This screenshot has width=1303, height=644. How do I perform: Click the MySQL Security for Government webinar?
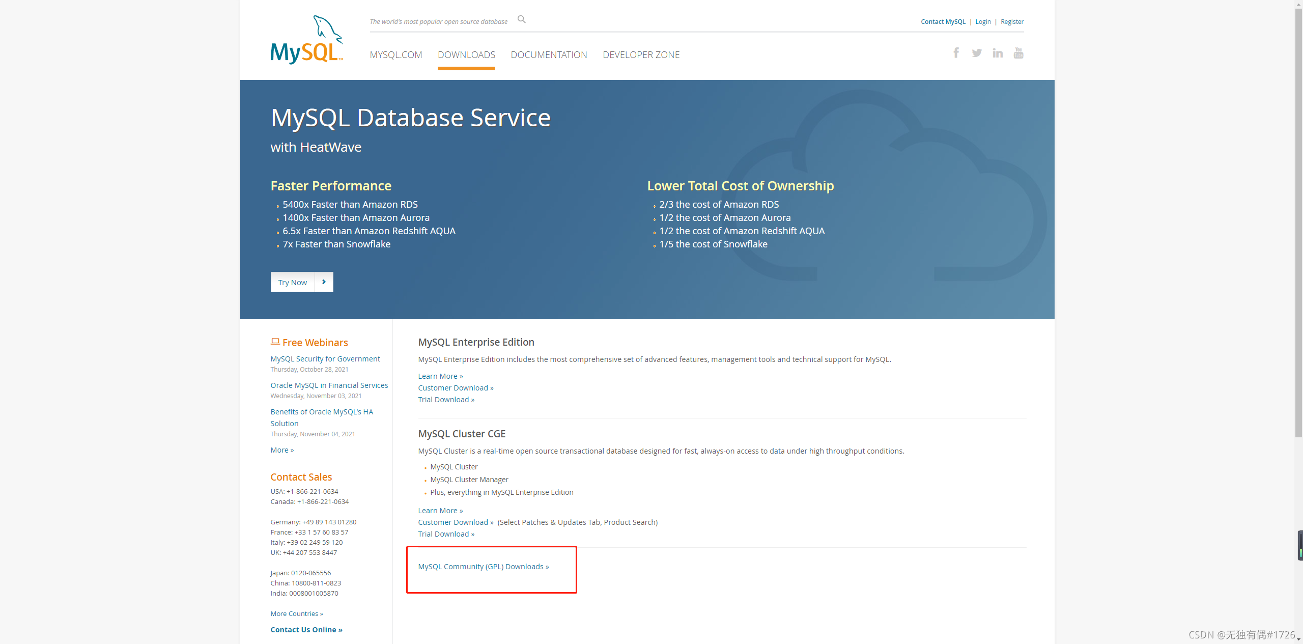[x=325, y=359]
